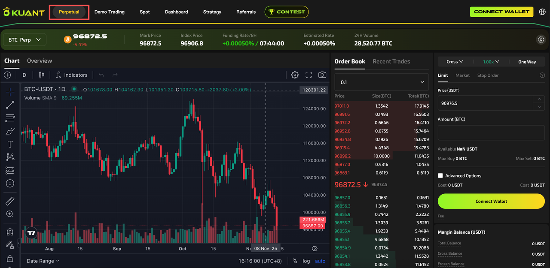Click the compare or add symbol plus icon

click(7, 75)
